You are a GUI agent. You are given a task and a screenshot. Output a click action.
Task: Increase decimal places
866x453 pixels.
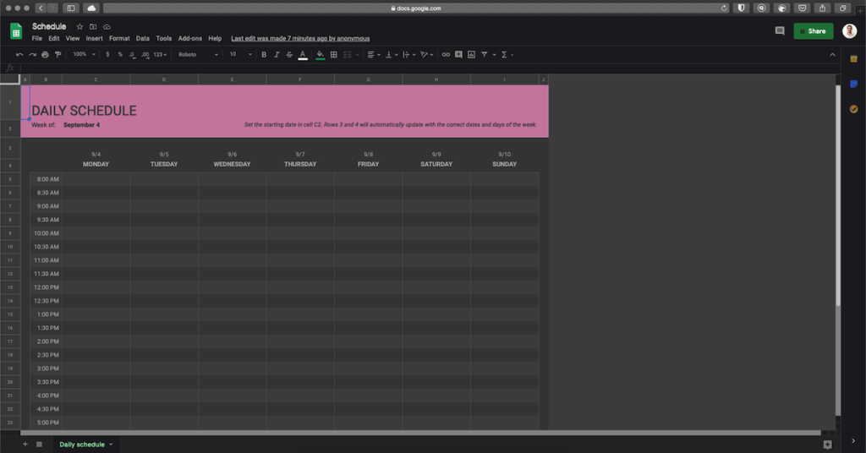click(x=145, y=55)
